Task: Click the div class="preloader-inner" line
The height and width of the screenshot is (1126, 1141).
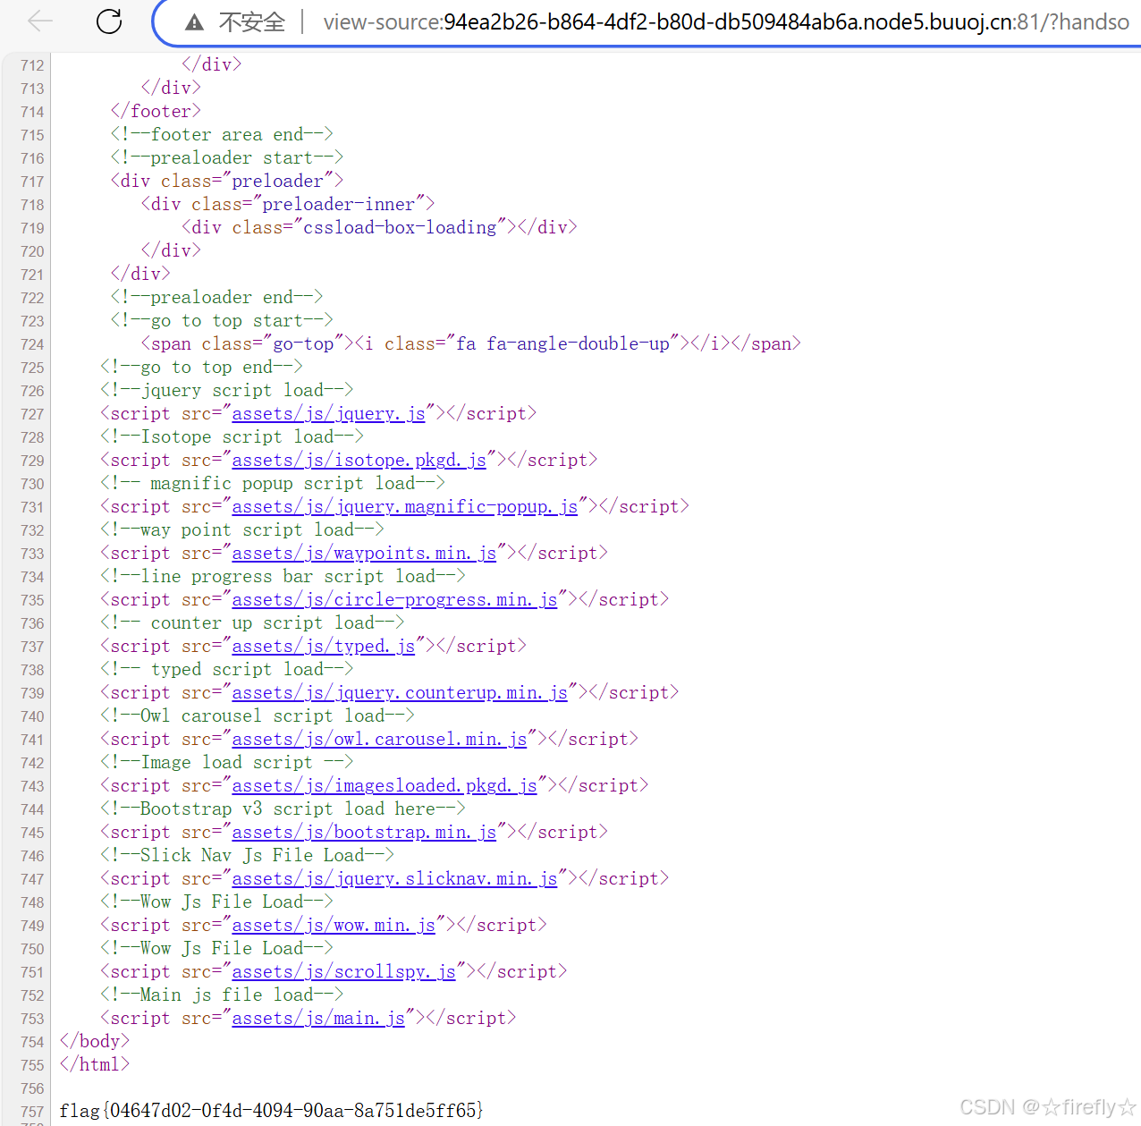Action: 288,204
